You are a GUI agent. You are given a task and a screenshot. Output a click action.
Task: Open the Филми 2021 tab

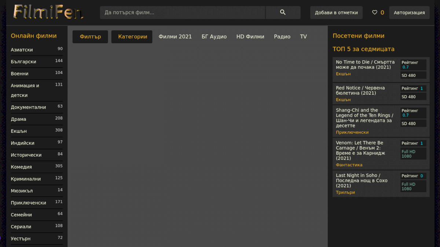[x=175, y=37]
